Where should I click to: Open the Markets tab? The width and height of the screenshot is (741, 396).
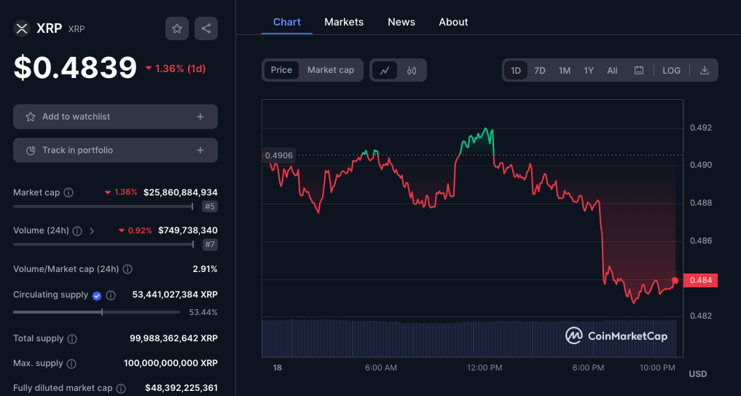click(344, 22)
